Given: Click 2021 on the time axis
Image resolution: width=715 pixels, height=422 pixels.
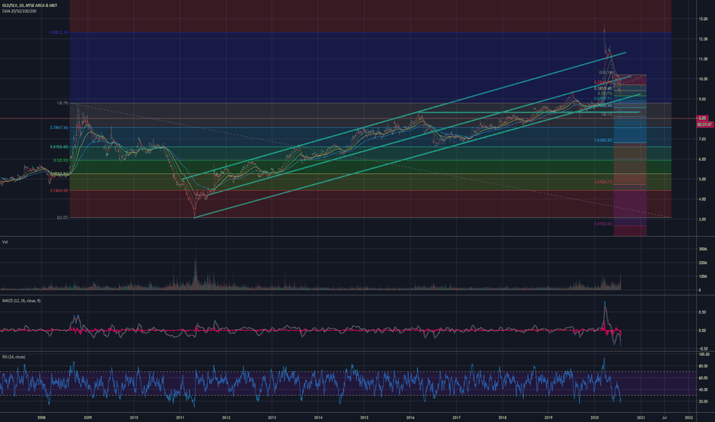Looking at the screenshot, I should [x=641, y=417].
